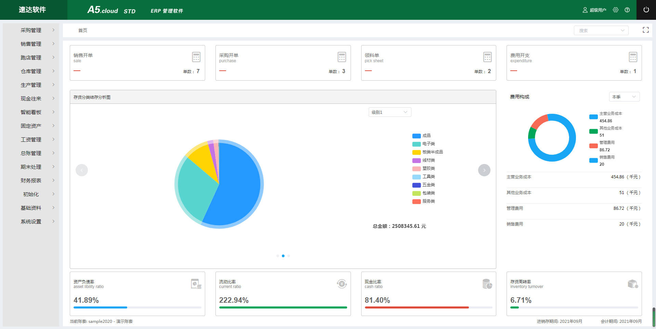656x329 pixels.
Task: Toggle 电子类 legend entry visibility
Action: pos(423,144)
